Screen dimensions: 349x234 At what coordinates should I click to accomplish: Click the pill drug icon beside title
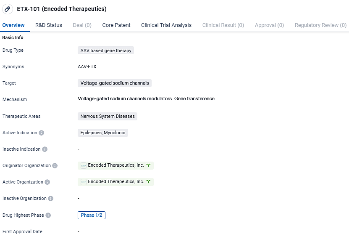click(8, 9)
